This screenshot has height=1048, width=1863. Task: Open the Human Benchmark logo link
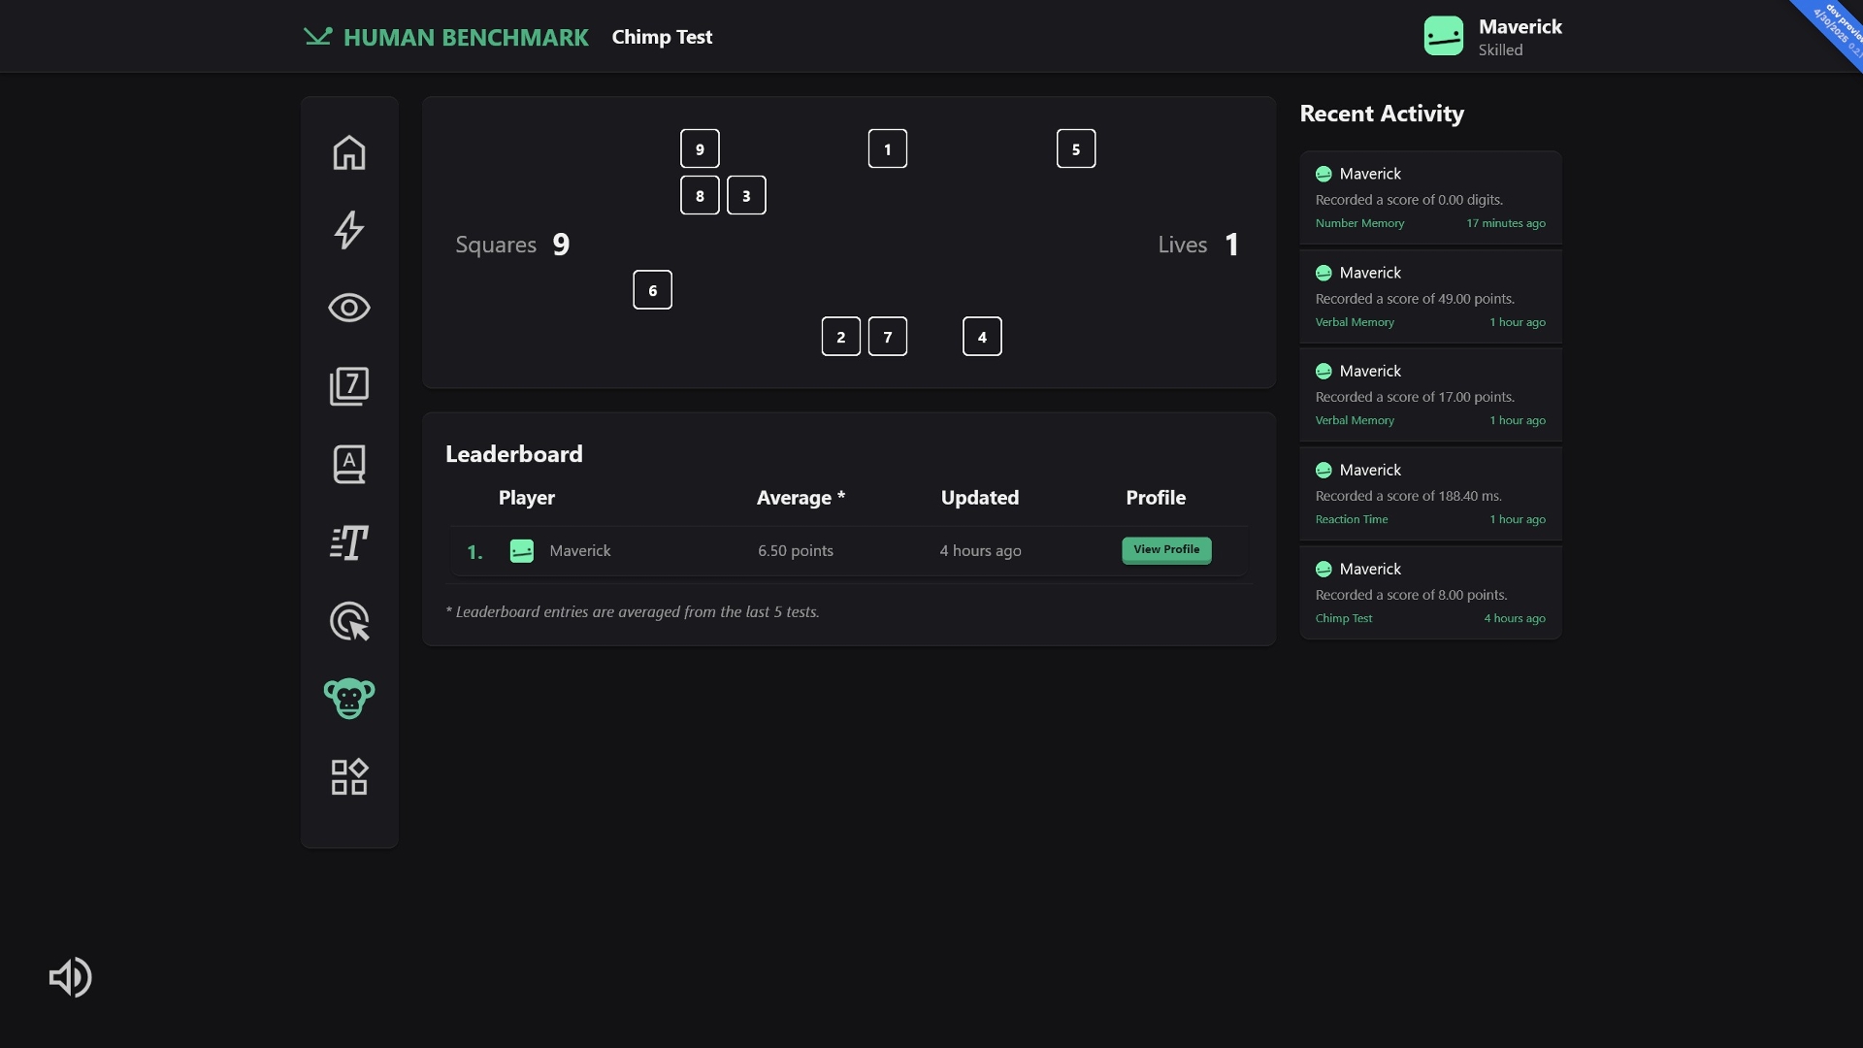pos(446,37)
